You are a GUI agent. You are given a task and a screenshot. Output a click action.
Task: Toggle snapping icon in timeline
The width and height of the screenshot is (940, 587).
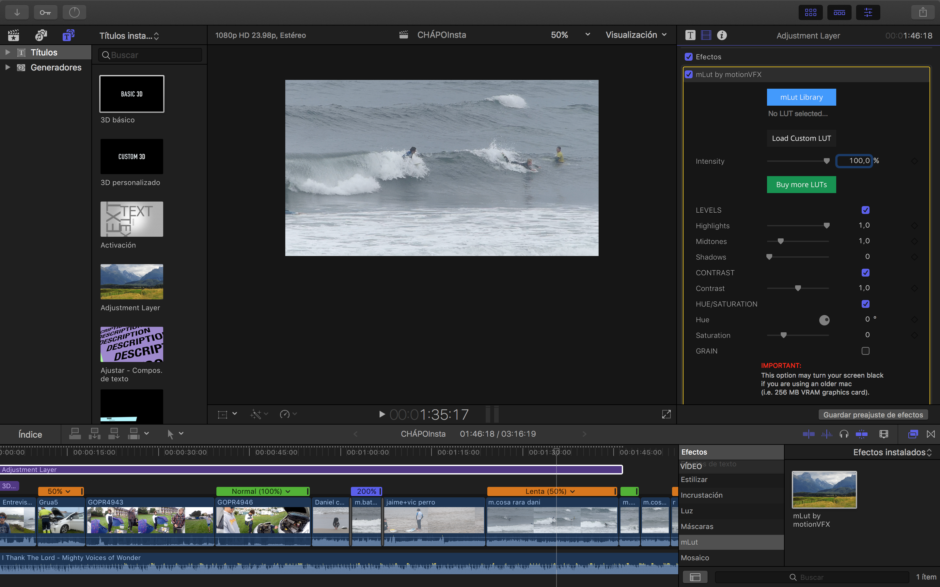click(862, 434)
